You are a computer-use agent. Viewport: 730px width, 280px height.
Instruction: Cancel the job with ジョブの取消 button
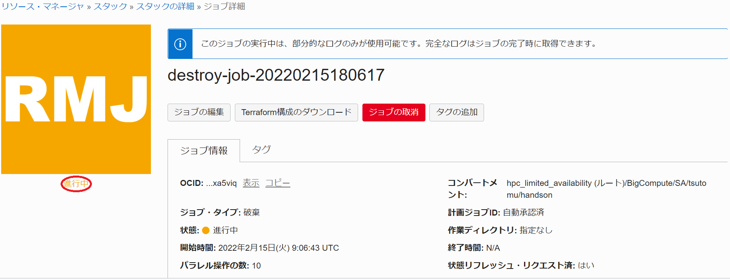pos(393,112)
